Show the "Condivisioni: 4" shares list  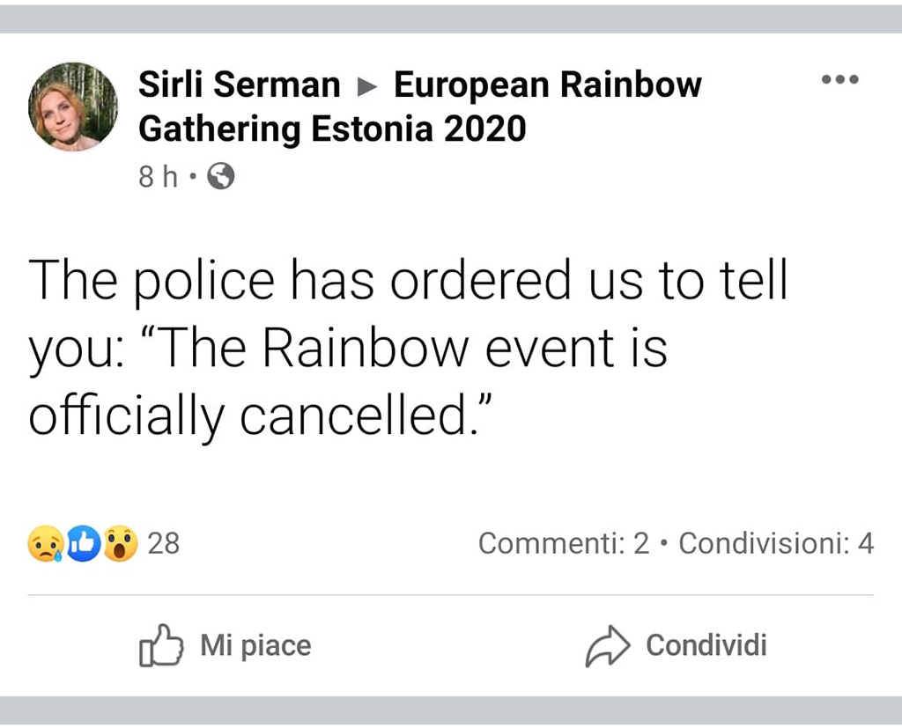[x=776, y=544]
